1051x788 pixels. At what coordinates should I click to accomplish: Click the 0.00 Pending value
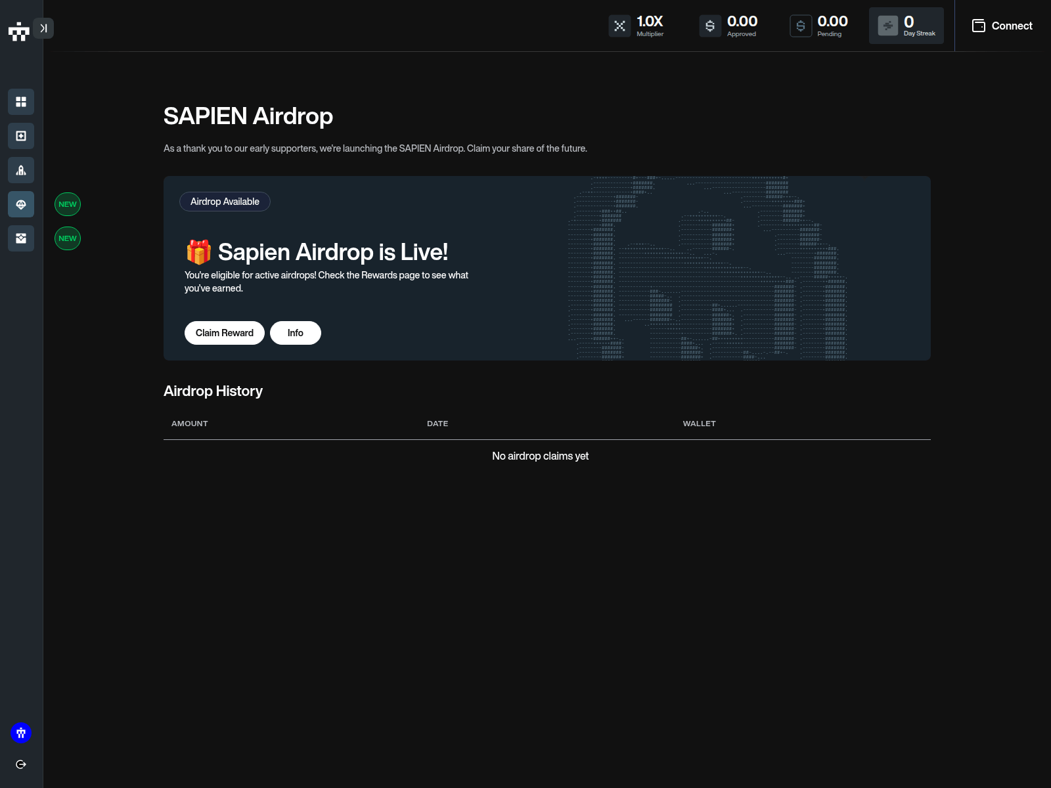[x=832, y=21]
